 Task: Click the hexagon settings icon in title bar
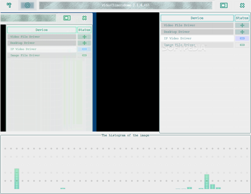tap(27, 5)
